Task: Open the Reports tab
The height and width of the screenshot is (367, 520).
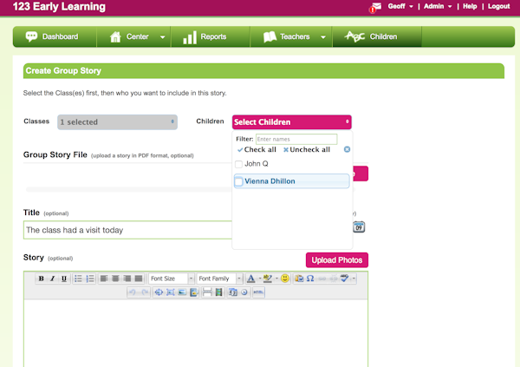Action: 204,37
